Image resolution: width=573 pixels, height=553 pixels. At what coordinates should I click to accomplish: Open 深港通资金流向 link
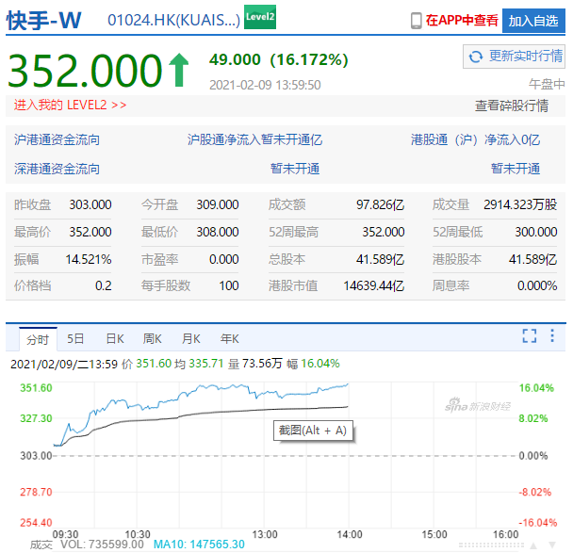57,170
